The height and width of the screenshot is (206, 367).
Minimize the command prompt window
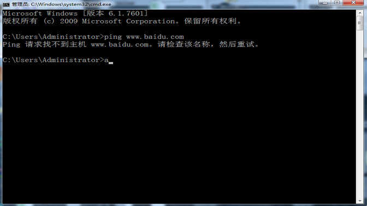point(324,3)
